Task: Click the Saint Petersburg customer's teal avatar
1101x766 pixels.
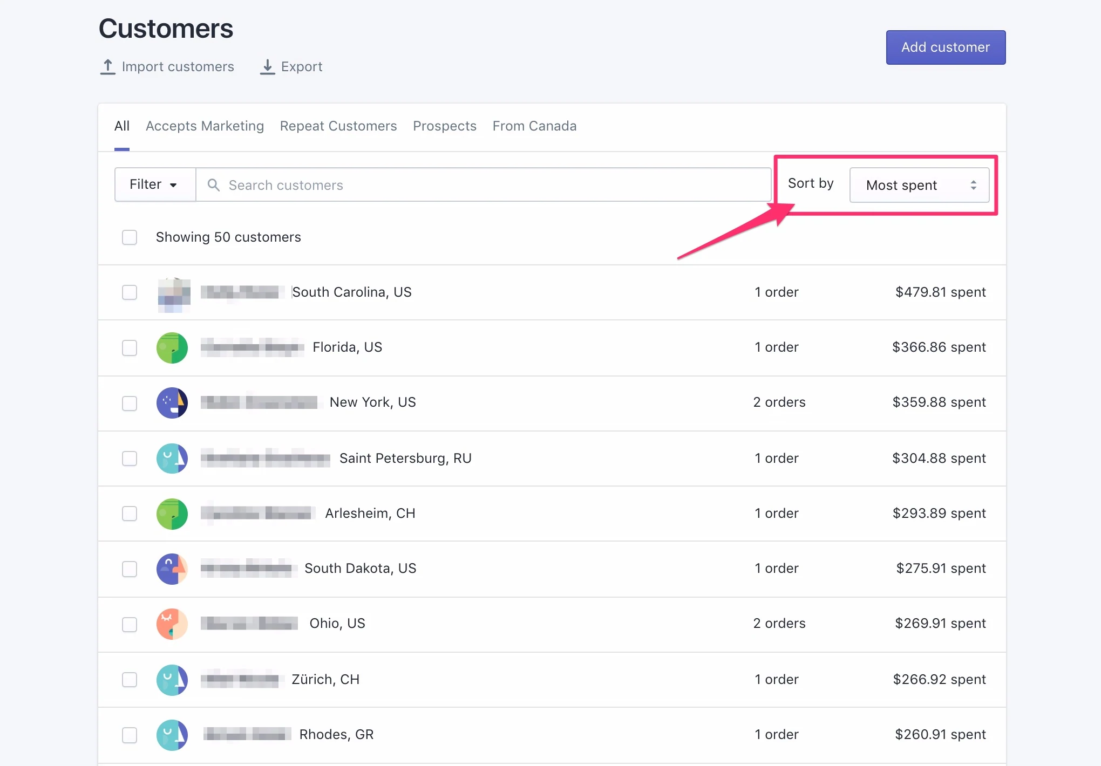Action: [x=172, y=459]
